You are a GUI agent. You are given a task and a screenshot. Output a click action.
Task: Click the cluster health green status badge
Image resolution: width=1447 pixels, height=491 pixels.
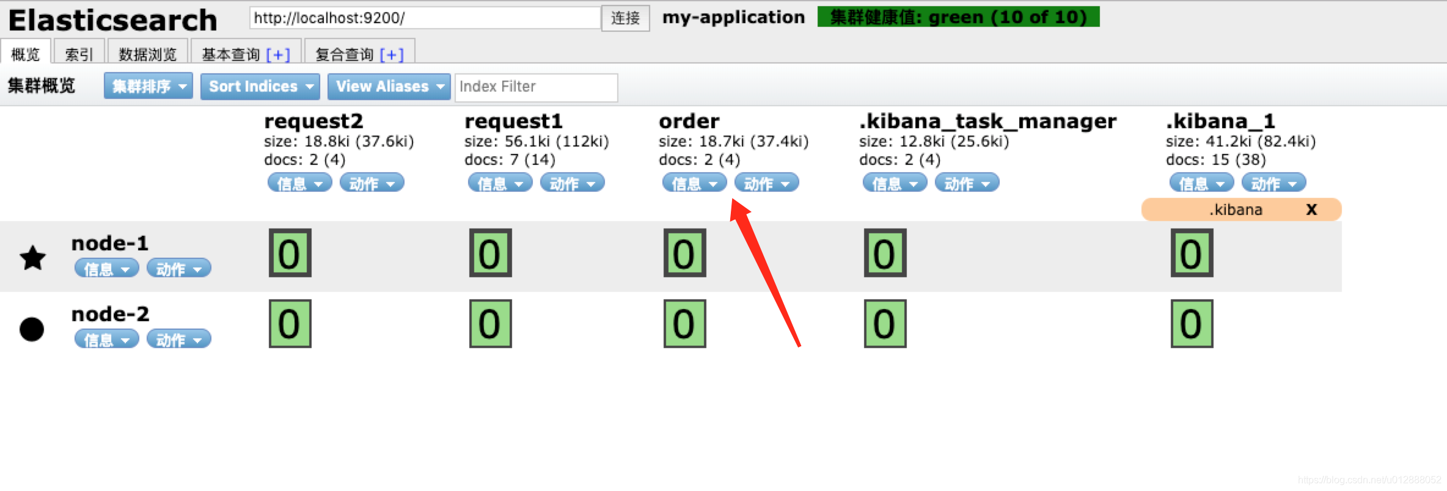(959, 17)
